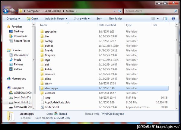Click the file list vertical scrollbar thumb

tap(176, 40)
